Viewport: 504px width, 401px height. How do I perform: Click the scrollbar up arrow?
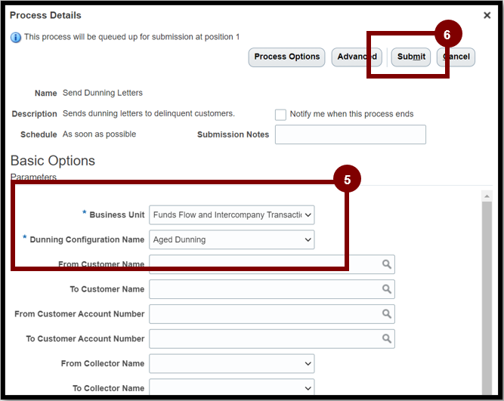tap(487, 196)
